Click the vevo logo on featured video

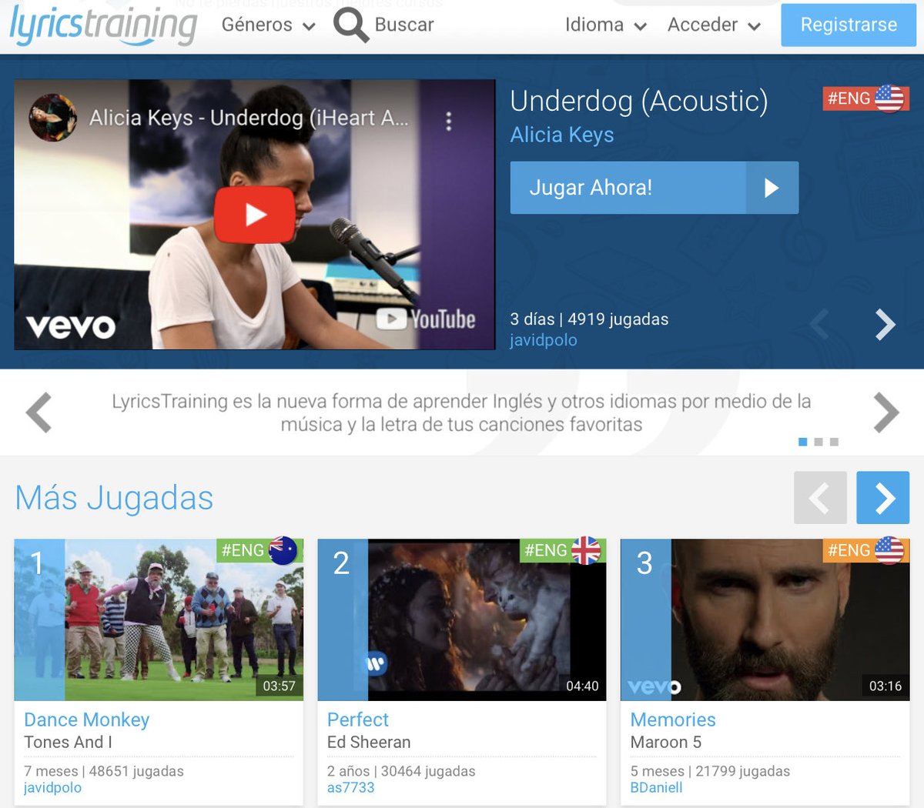click(x=71, y=326)
